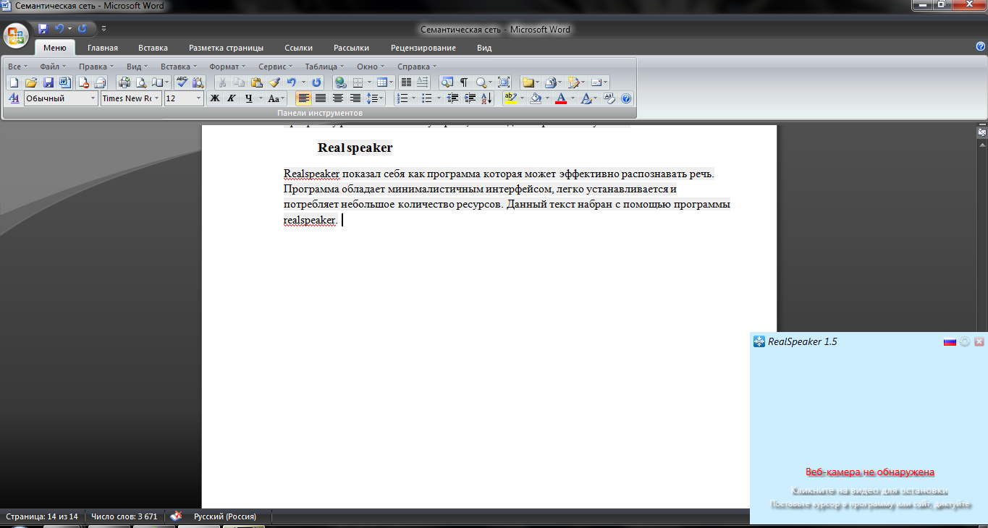Click the Paste clipboard icon
The width and height of the screenshot is (988, 528).
click(x=256, y=82)
